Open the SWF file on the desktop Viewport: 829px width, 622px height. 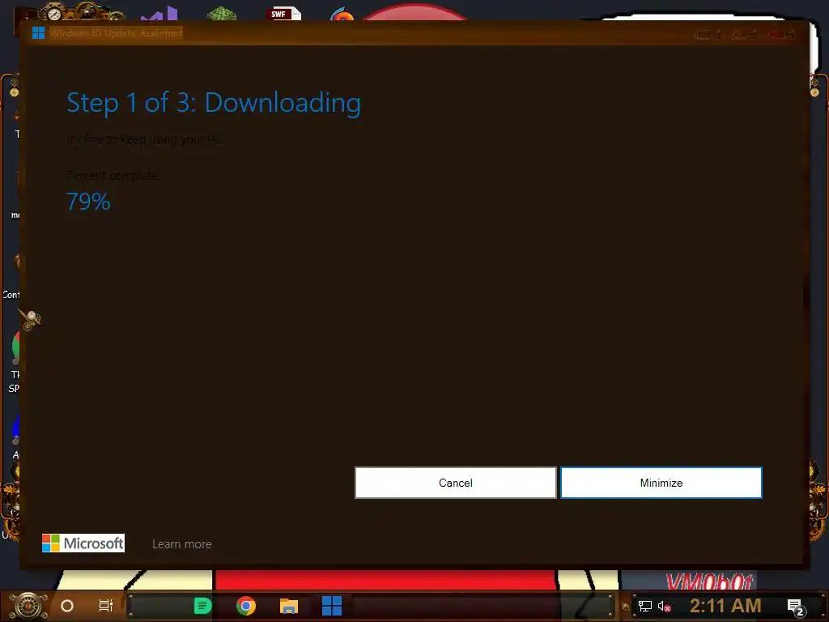[285, 14]
